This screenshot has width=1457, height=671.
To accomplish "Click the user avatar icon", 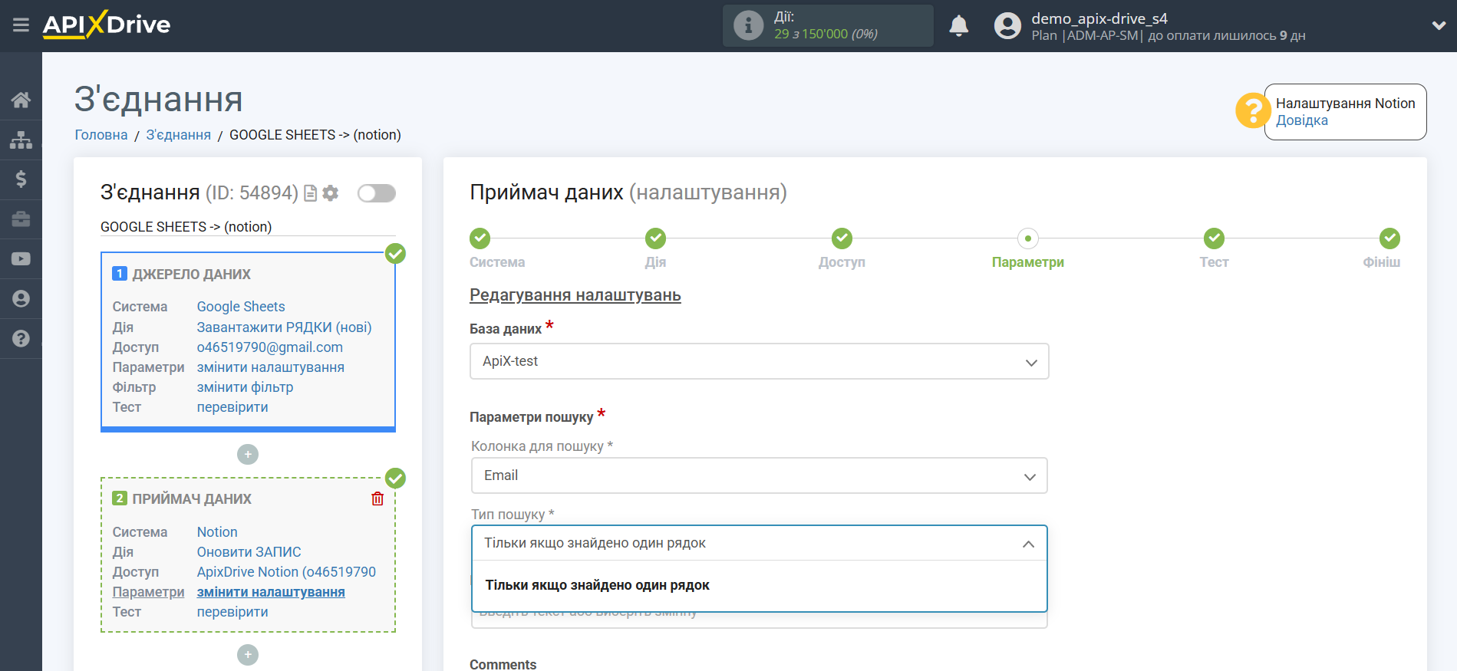I will [1007, 26].
